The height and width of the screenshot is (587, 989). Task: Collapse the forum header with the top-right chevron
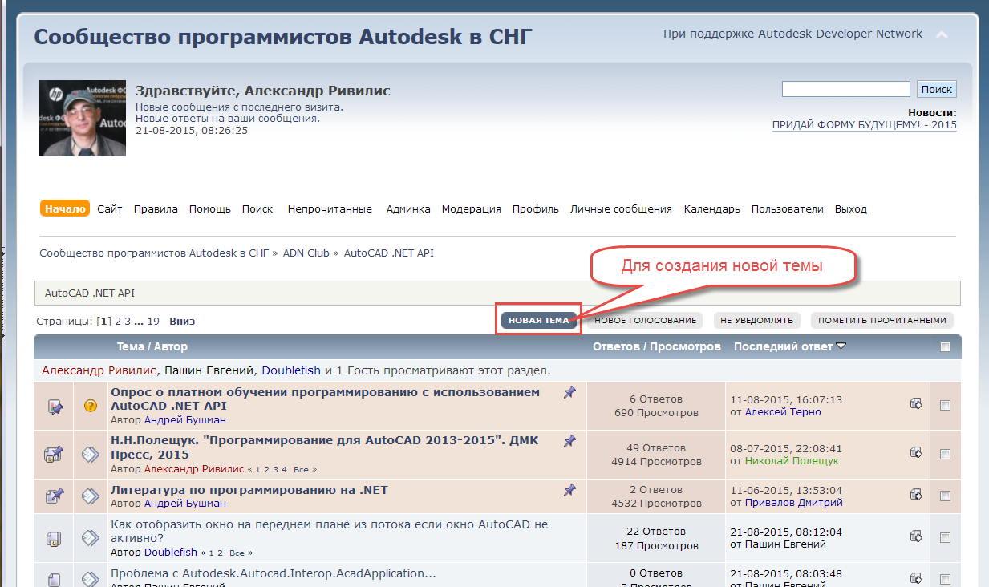click(x=942, y=35)
